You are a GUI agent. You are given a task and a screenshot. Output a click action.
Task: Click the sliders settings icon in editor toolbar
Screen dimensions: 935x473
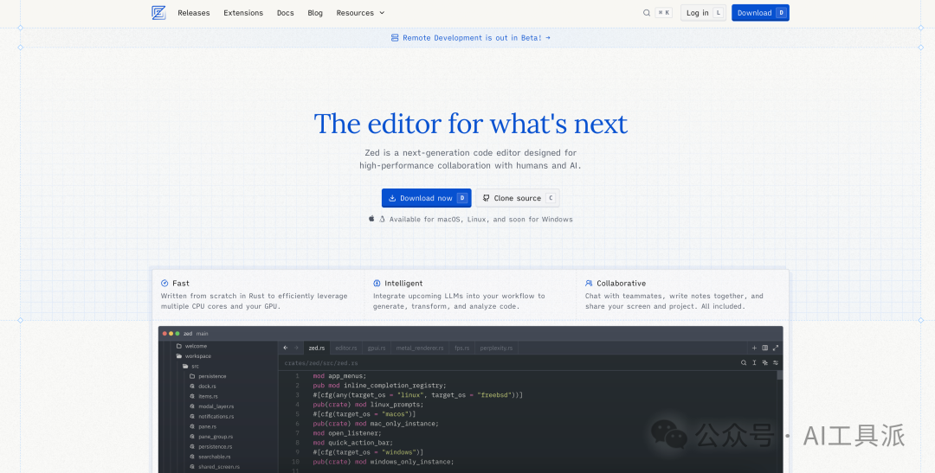776,362
